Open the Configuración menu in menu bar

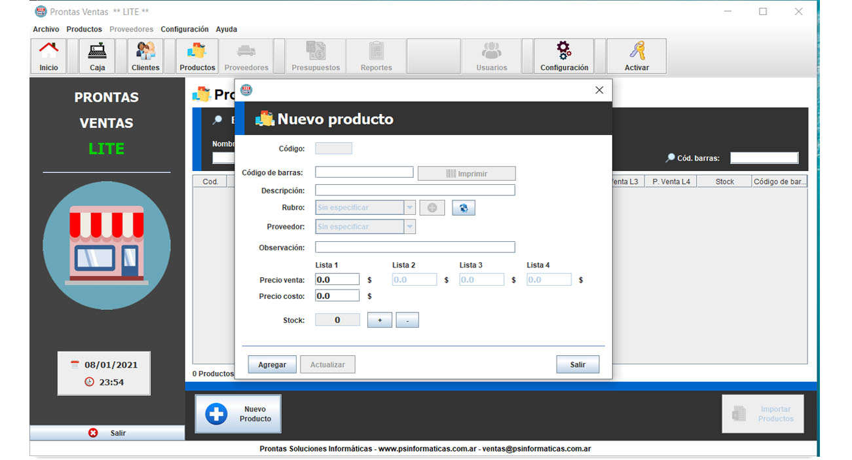click(x=185, y=29)
